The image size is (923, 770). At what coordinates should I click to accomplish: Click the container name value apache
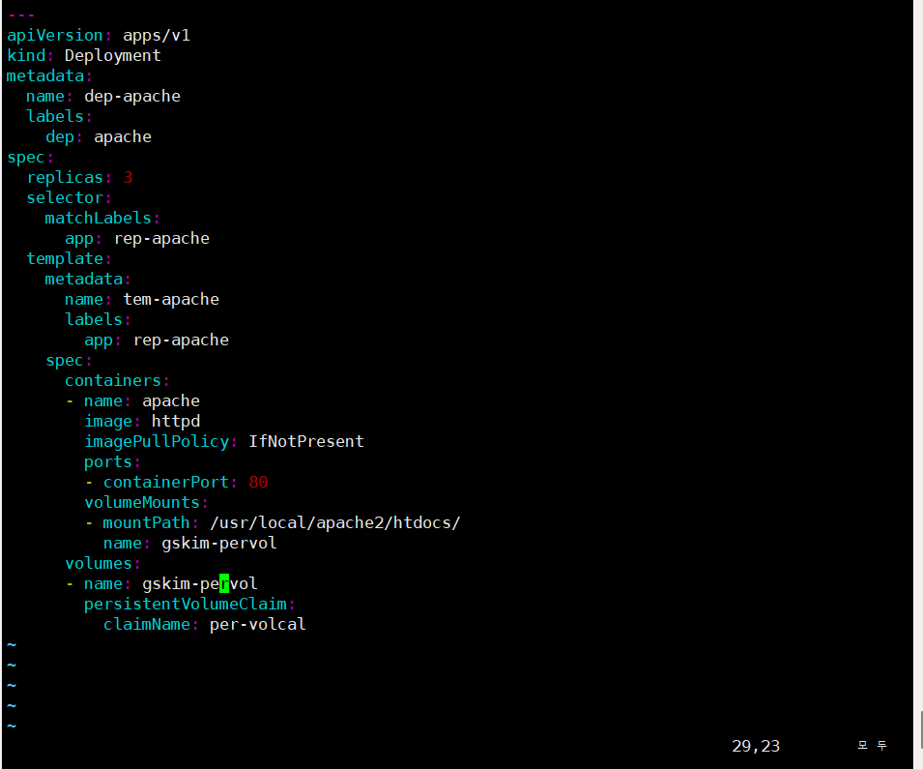click(x=171, y=401)
